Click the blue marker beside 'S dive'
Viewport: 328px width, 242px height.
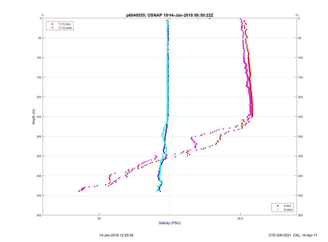(x=278, y=206)
